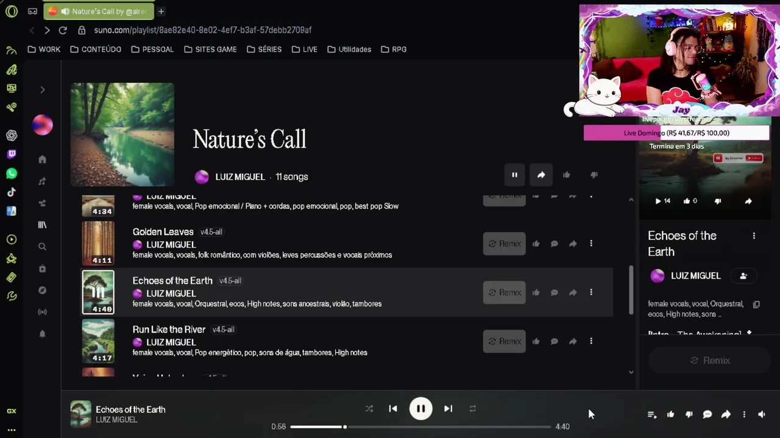Open more options in the player bar
The image size is (780, 438).
pos(744,414)
